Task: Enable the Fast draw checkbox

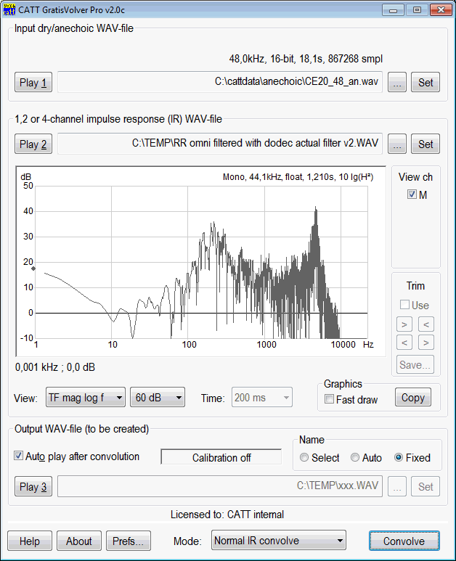Action: 330,400
